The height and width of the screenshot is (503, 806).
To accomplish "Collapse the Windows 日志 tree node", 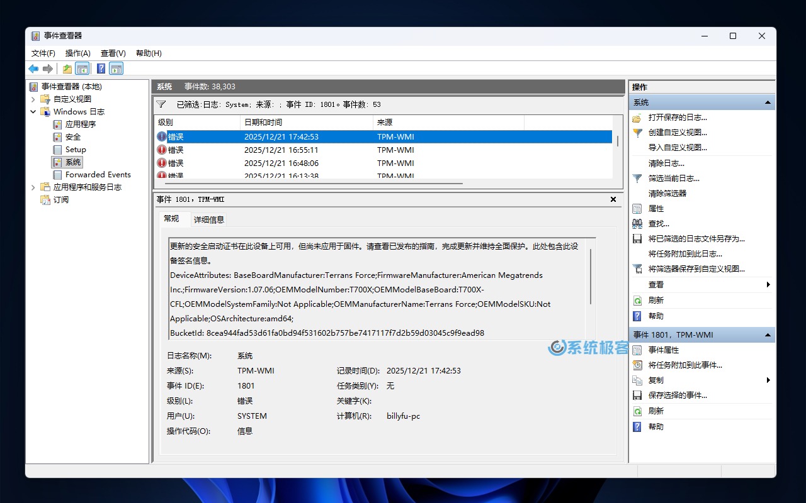I will tap(33, 112).
